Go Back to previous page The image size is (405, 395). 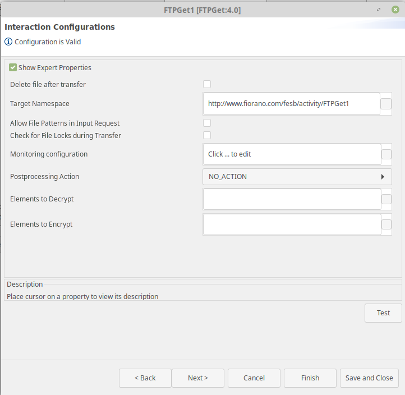(145, 378)
